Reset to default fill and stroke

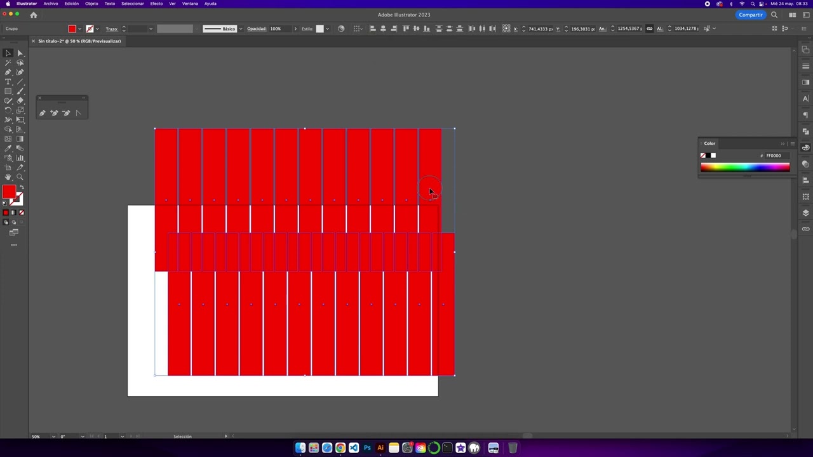[5, 203]
